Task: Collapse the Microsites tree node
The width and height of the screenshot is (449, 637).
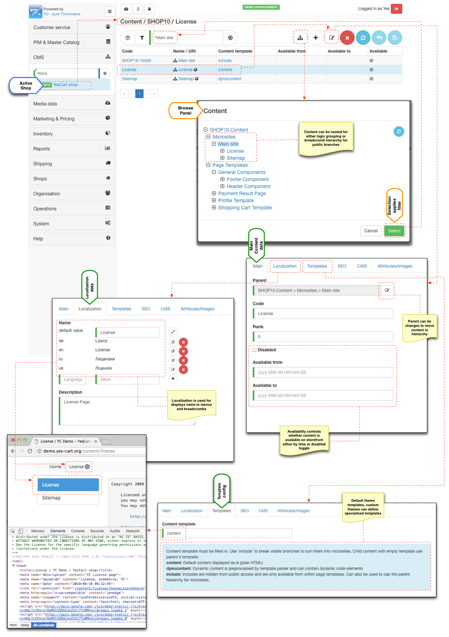Action: (208, 137)
